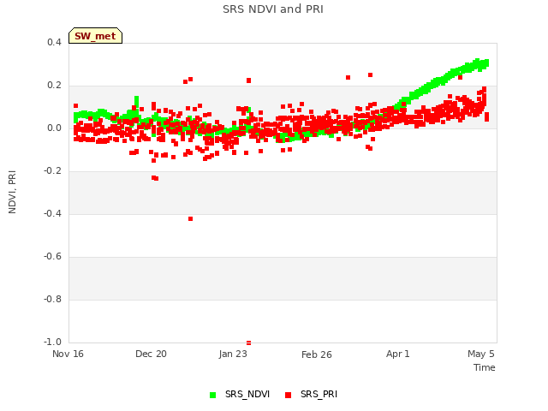Click the Jan 23 x-axis tick label
Screen dimensions: 548x411
click(233, 354)
